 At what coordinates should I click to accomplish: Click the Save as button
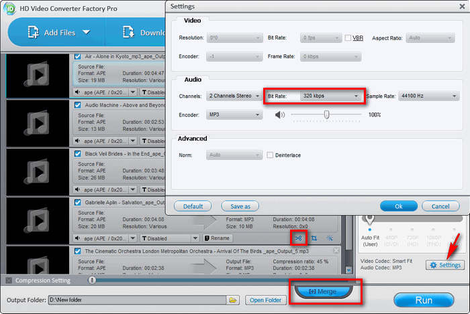click(240, 206)
